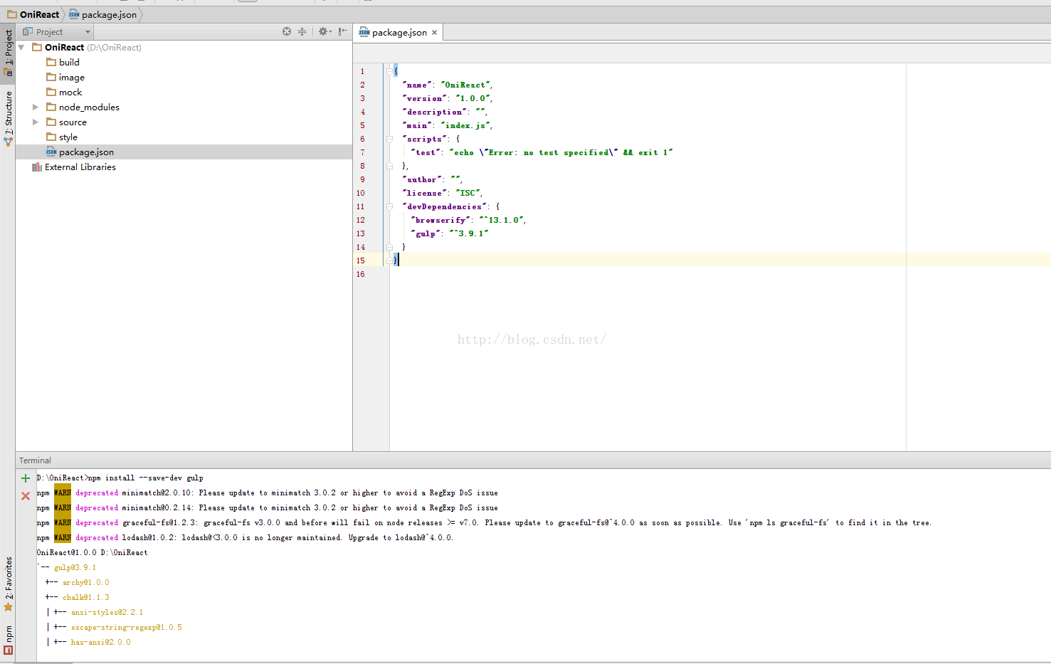Expand the source folder
This screenshot has height=664, width=1051.
36,122
